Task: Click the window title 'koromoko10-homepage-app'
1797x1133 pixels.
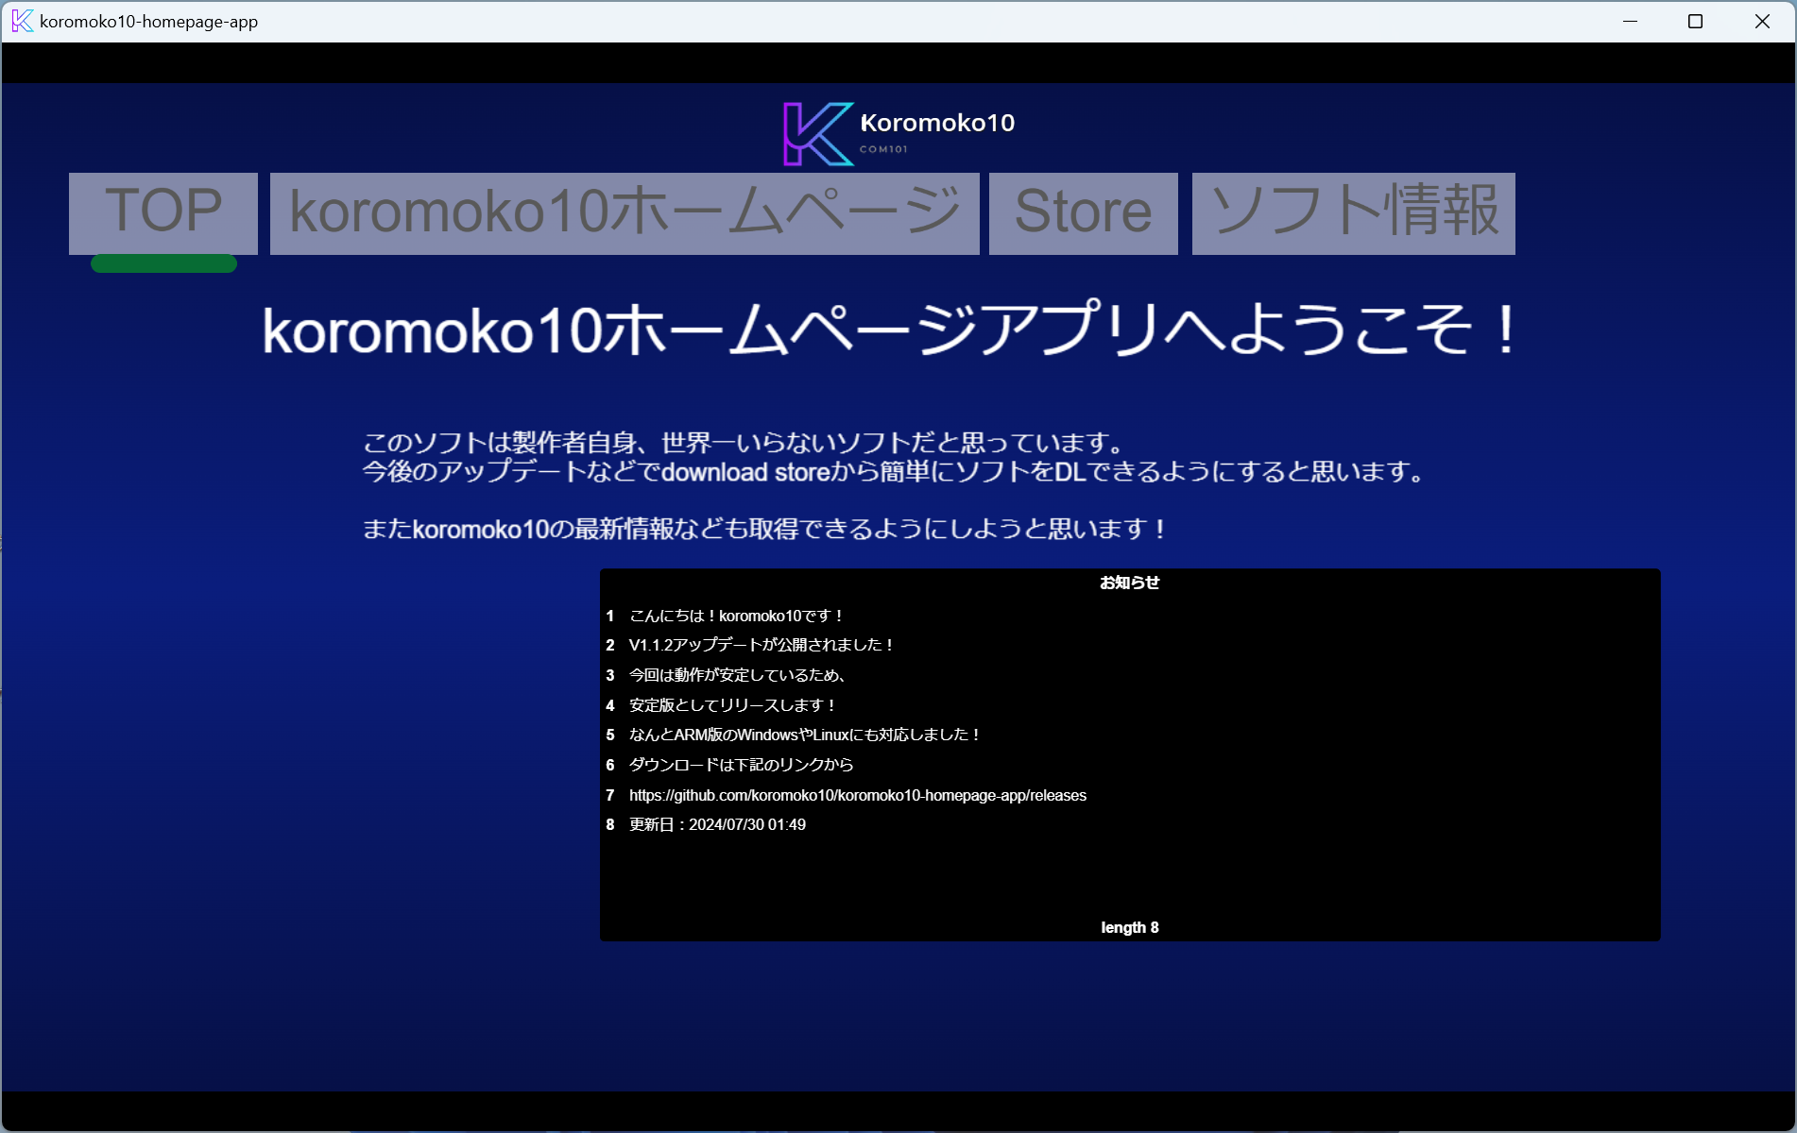Action: (148, 21)
